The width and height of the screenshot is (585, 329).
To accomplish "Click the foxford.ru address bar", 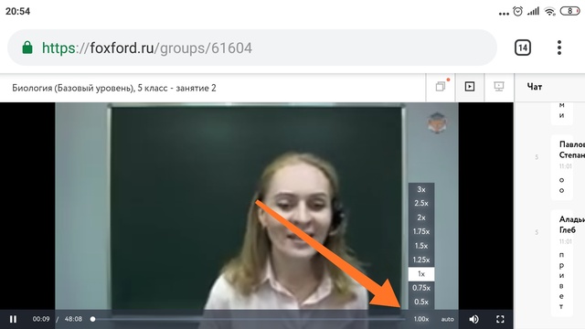I will [252, 48].
